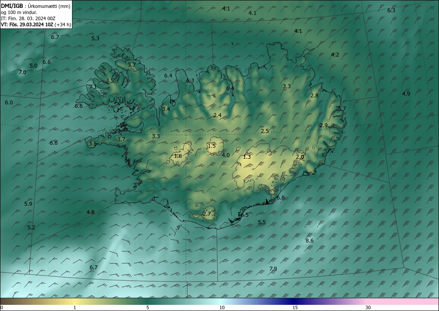This screenshot has width=439, height=311.
Task: Click the 1 tick label on the legend
Action: point(75,308)
